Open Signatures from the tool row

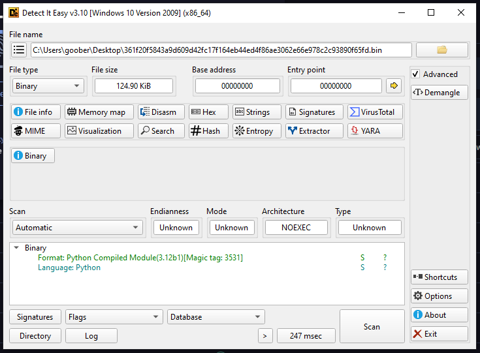[314, 112]
